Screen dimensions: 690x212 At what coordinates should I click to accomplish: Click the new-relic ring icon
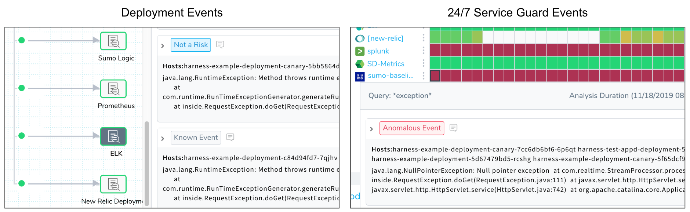[360, 39]
